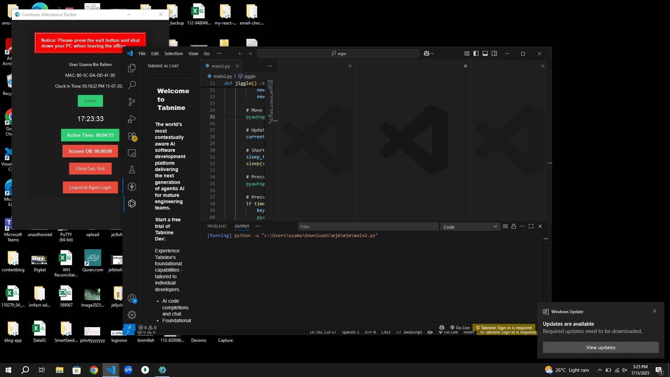Image resolution: width=670 pixels, height=377 pixels.
Task: Click the output Filter field
Action: pyautogui.click(x=368, y=227)
